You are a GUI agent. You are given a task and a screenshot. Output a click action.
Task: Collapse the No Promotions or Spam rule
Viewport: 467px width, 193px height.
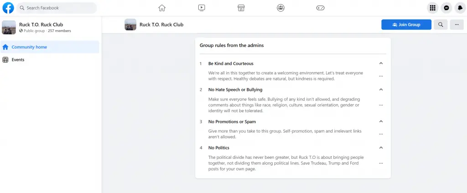[381, 121]
